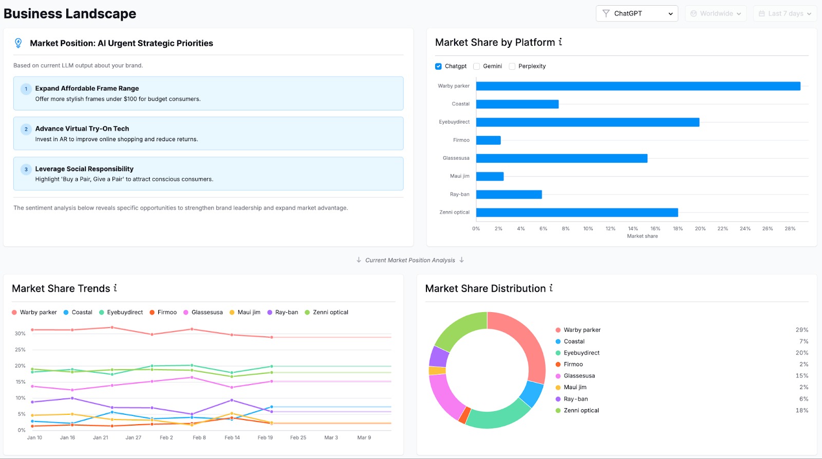Viewport: 822px width, 459px height.
Task: Click the number 3 badge on Leverage Social Responsibility
Action: pos(26,169)
